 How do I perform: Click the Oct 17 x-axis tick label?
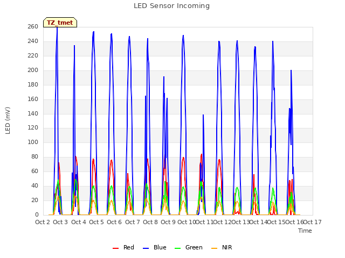313,222
